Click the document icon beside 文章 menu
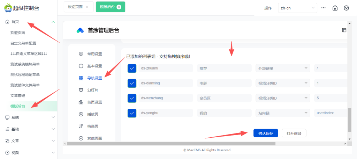Image resolution: width=357 pixels, height=159 pixels. click(x=7, y=141)
